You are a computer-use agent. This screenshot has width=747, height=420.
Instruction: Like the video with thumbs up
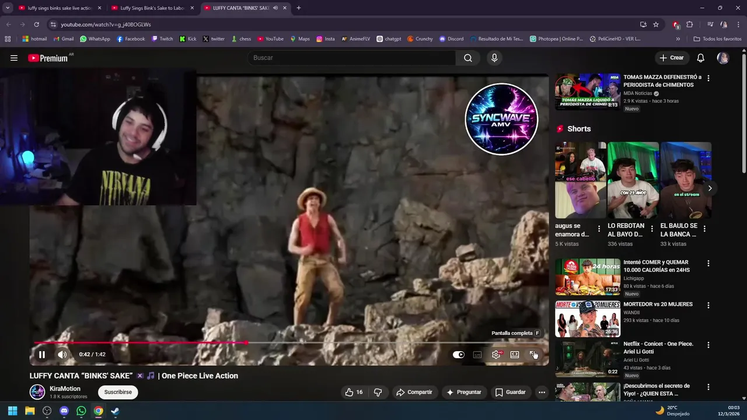[354, 392]
